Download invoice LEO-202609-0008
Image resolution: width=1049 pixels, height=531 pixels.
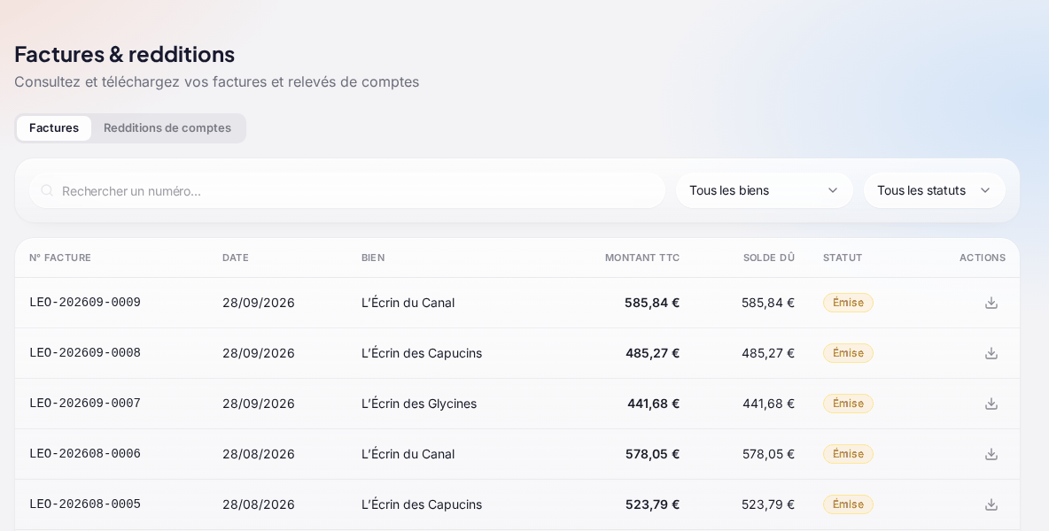pos(991,353)
